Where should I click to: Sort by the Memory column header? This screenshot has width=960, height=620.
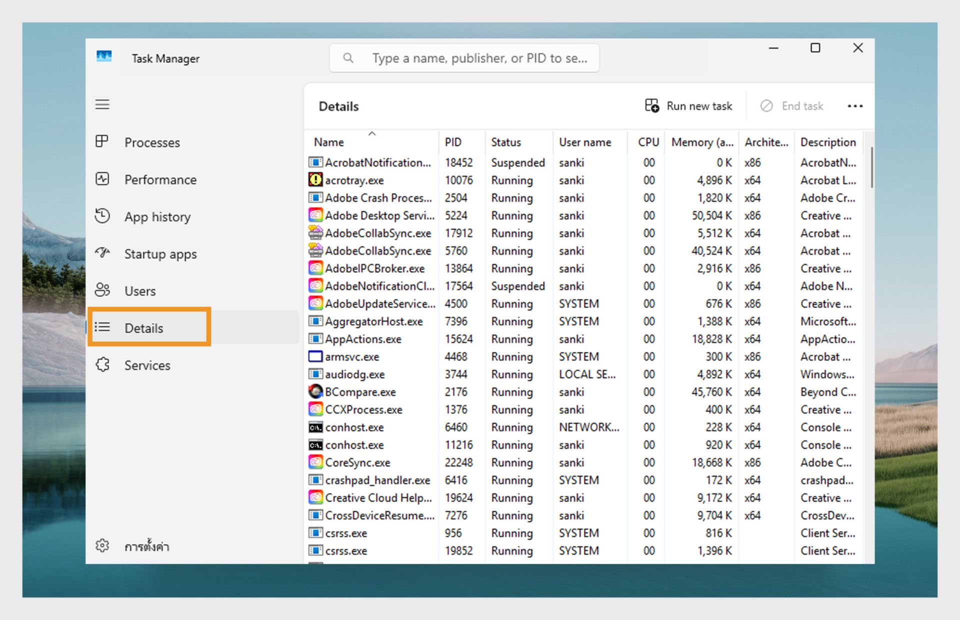pyautogui.click(x=701, y=142)
